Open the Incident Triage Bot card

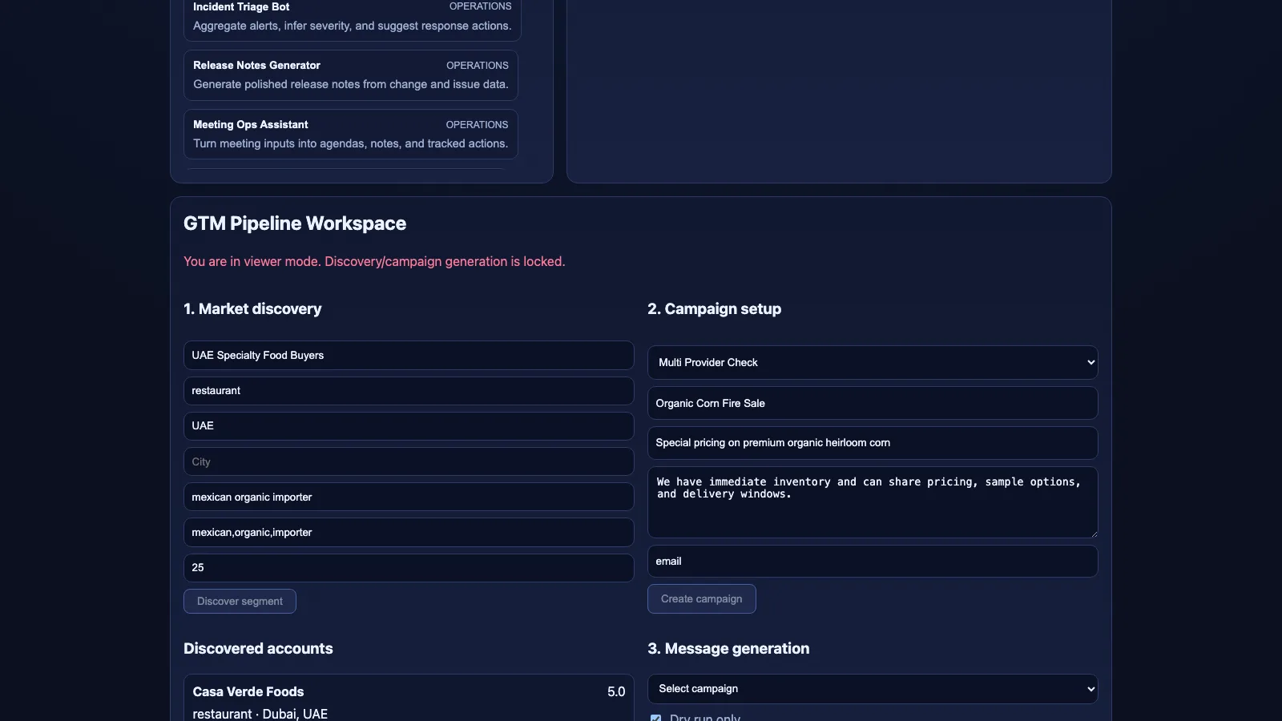pos(352,17)
